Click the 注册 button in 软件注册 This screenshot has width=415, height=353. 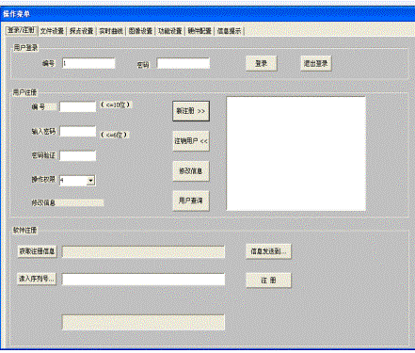click(268, 281)
